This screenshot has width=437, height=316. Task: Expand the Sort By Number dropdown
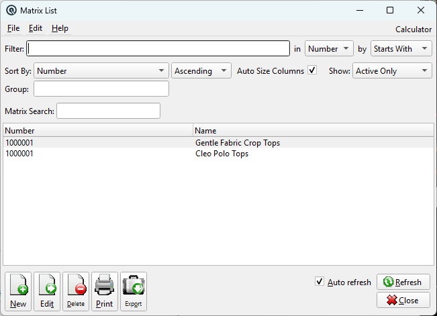[x=101, y=70]
